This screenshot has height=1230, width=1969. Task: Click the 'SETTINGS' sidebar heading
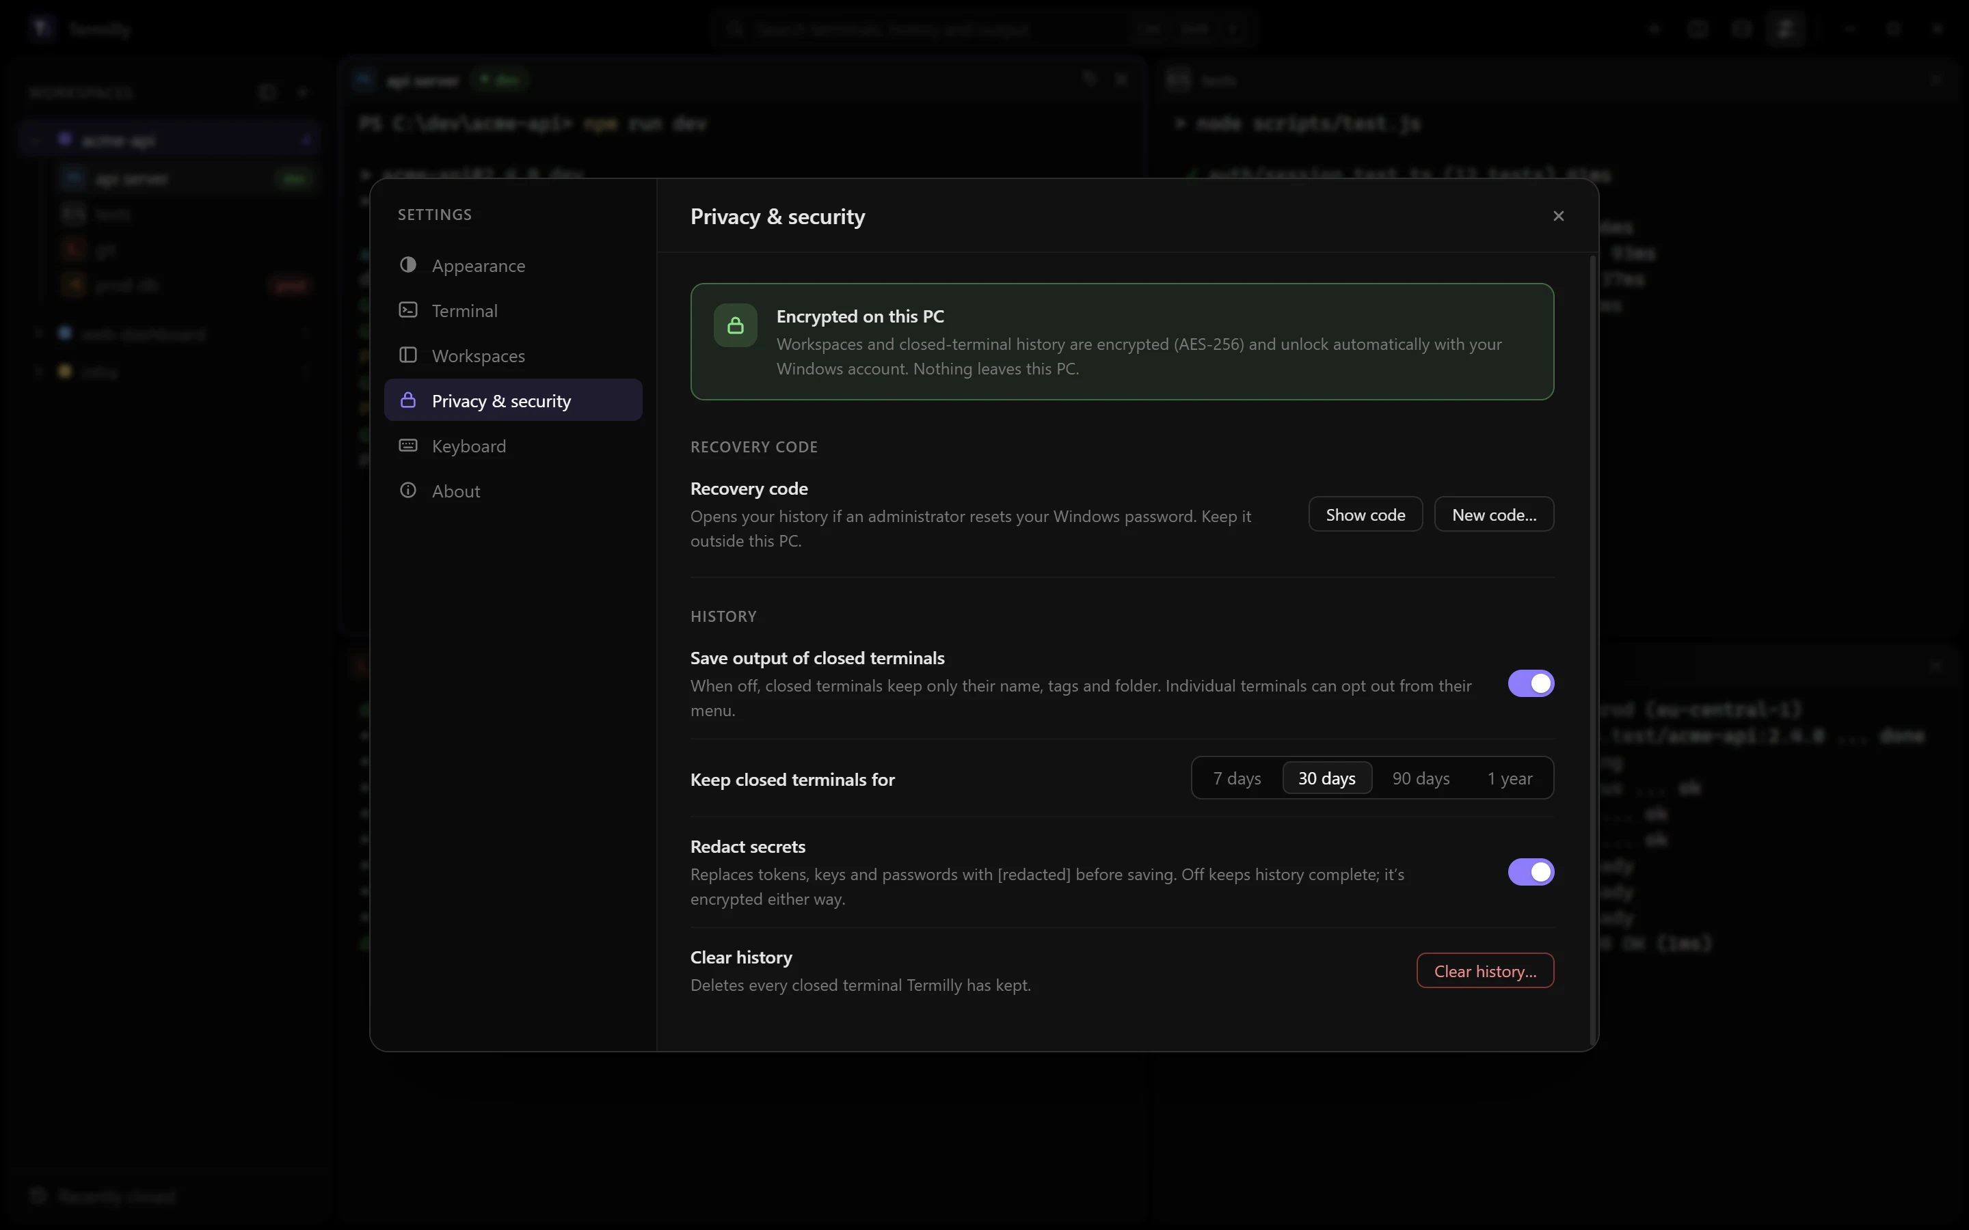point(435,215)
